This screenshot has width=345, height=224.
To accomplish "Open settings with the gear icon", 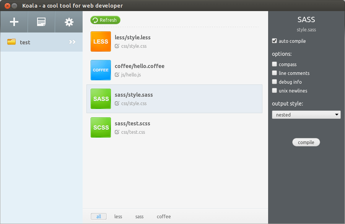I will click(69, 22).
